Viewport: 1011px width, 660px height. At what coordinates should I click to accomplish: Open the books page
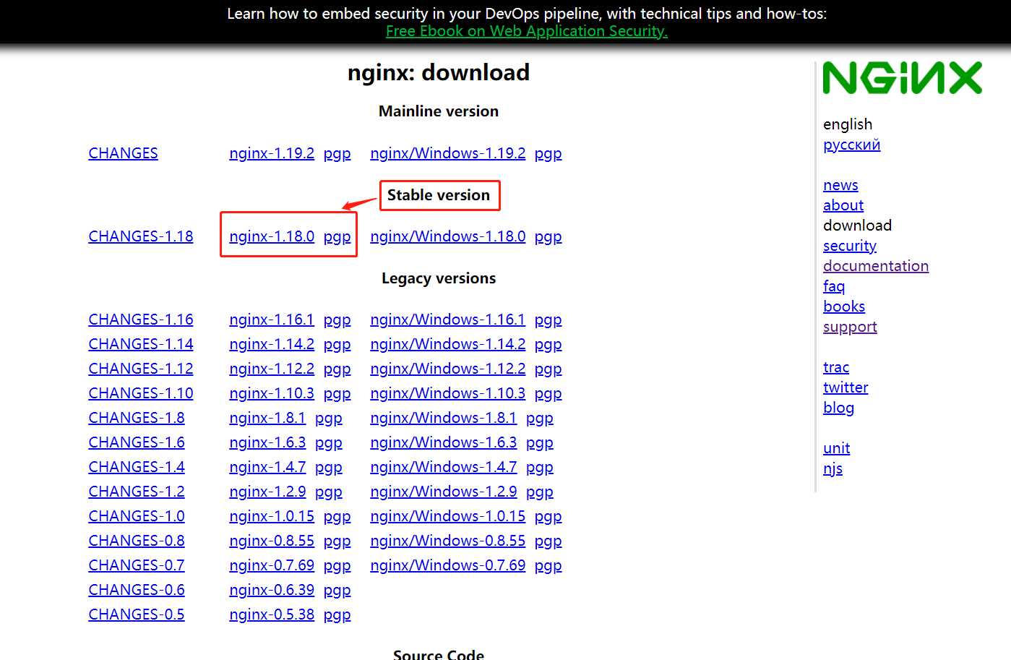[x=844, y=307]
